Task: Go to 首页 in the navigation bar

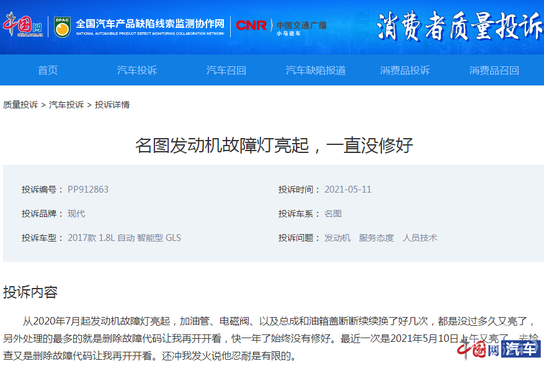Action: pos(48,71)
